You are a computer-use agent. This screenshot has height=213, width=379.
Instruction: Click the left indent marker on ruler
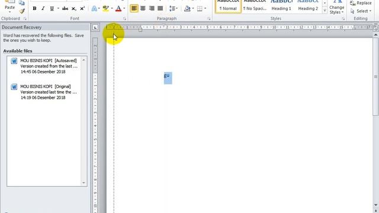pyautogui.click(x=140, y=29)
